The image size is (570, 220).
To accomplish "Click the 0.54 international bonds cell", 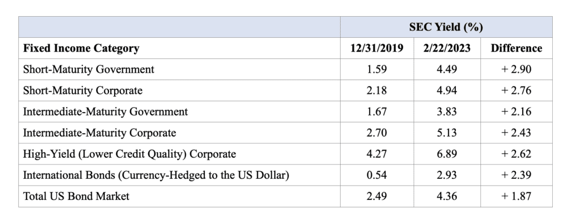I will point(377,175).
